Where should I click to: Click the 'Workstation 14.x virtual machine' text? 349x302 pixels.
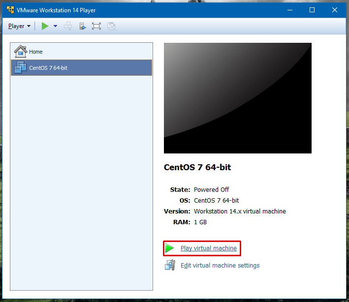(240, 211)
